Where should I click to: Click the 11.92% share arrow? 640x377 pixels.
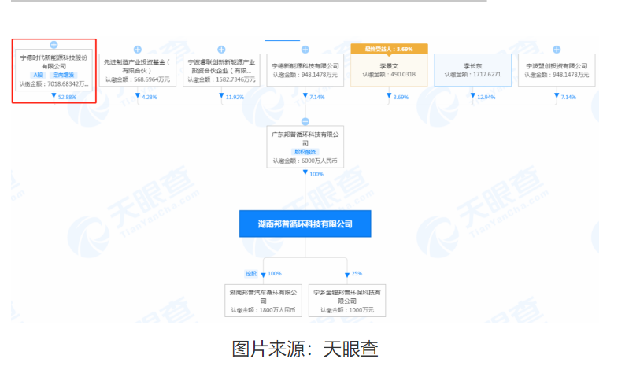tap(221, 96)
